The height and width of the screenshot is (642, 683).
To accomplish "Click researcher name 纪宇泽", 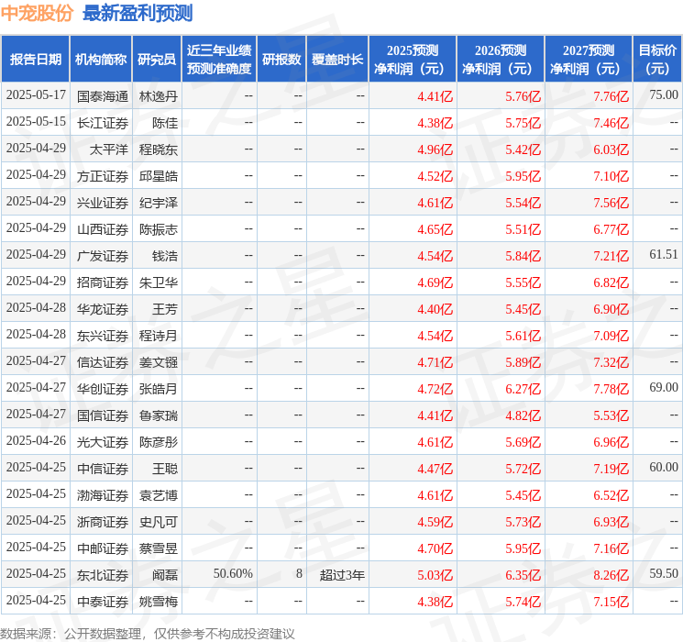I will coord(159,203).
